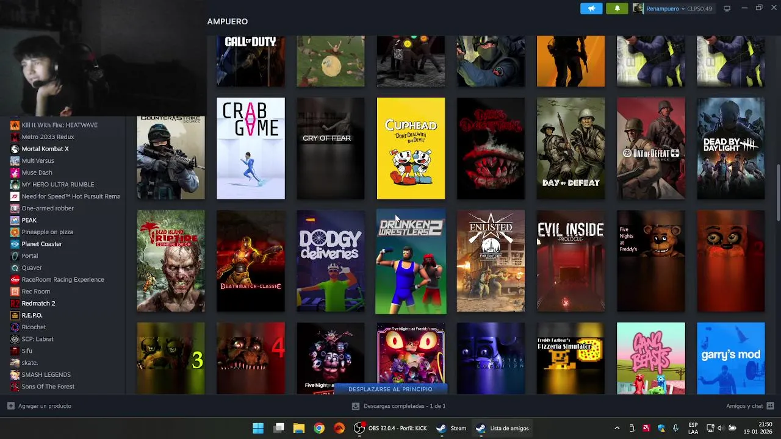Click DESPLAZARSE AL PRINCIPIO button
The height and width of the screenshot is (439, 781).
pos(390,389)
